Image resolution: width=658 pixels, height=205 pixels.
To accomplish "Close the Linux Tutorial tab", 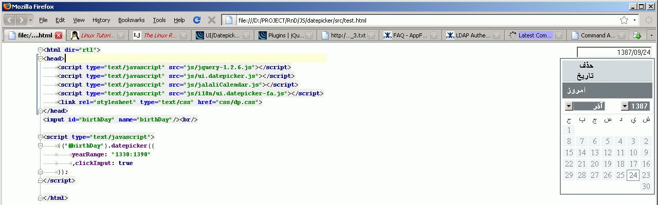I will pyautogui.click(x=121, y=35).
